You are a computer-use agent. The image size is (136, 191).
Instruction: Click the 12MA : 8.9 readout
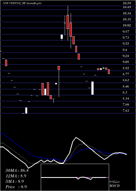16,176
